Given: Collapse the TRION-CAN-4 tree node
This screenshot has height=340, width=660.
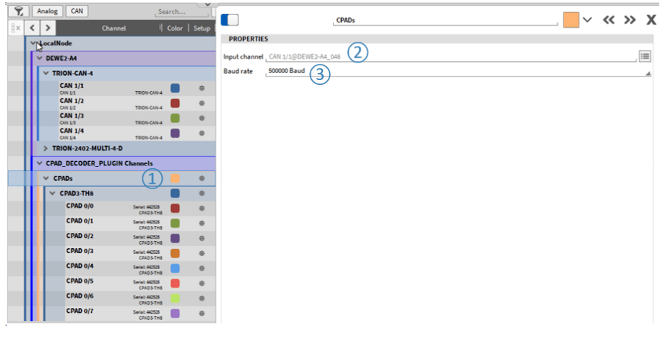Looking at the screenshot, I should [x=46, y=73].
